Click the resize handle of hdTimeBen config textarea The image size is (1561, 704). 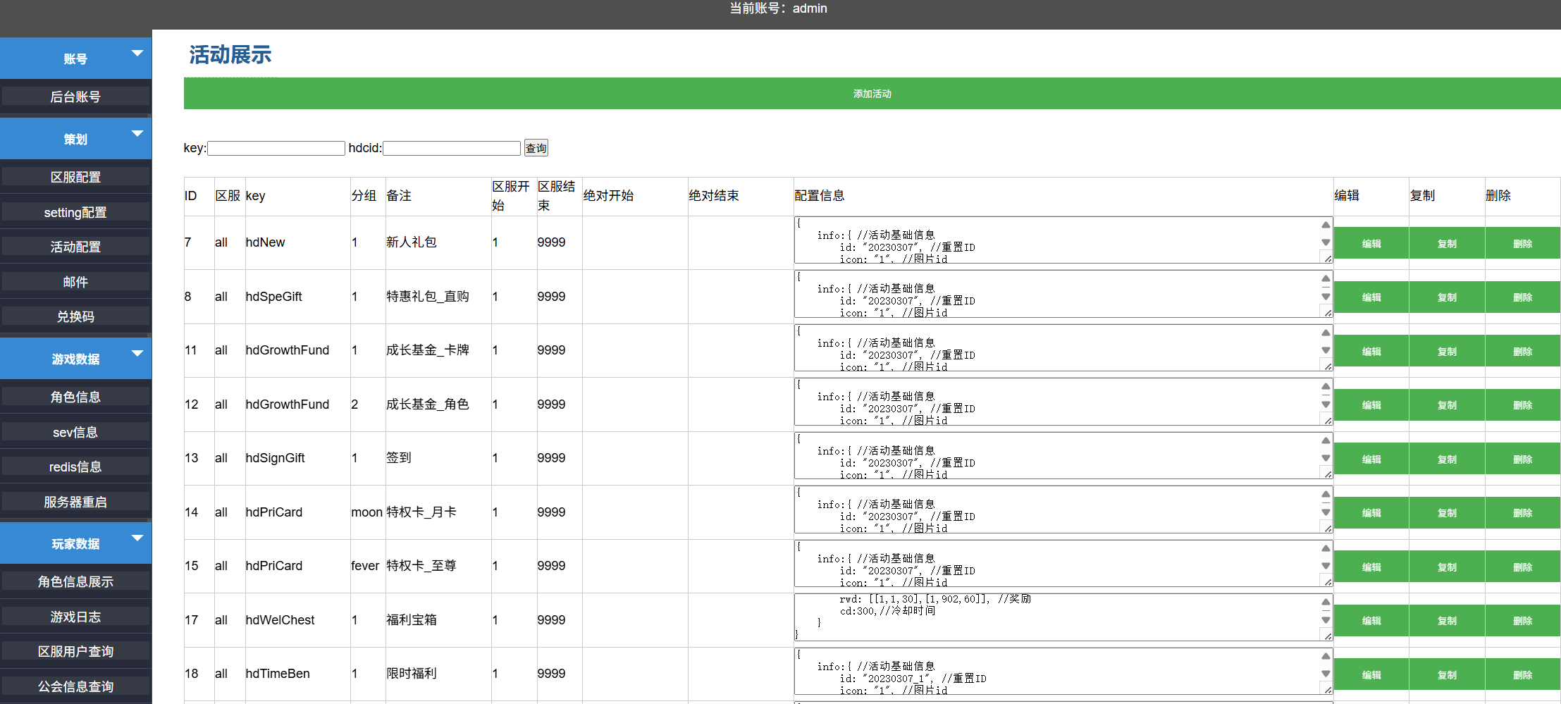[1328, 690]
